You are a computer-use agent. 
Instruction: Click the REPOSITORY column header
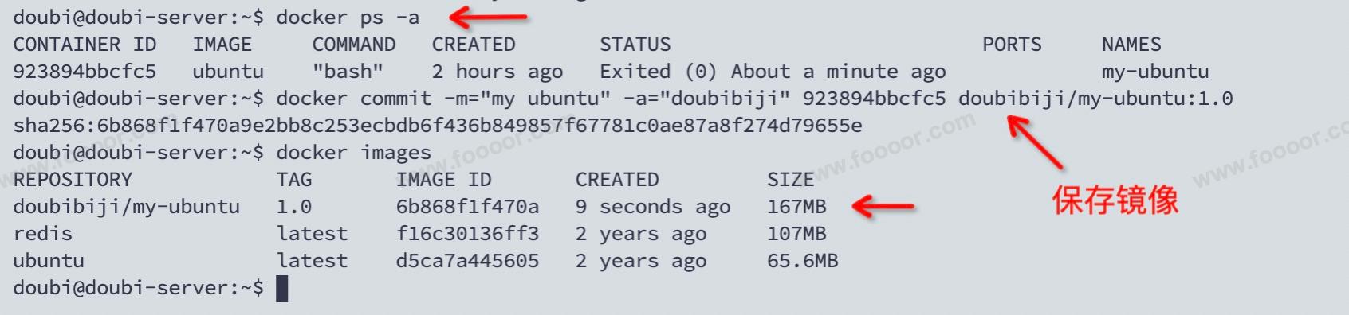point(73,180)
